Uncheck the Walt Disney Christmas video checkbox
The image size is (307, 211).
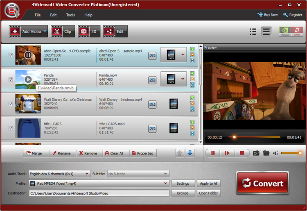tap(11, 104)
